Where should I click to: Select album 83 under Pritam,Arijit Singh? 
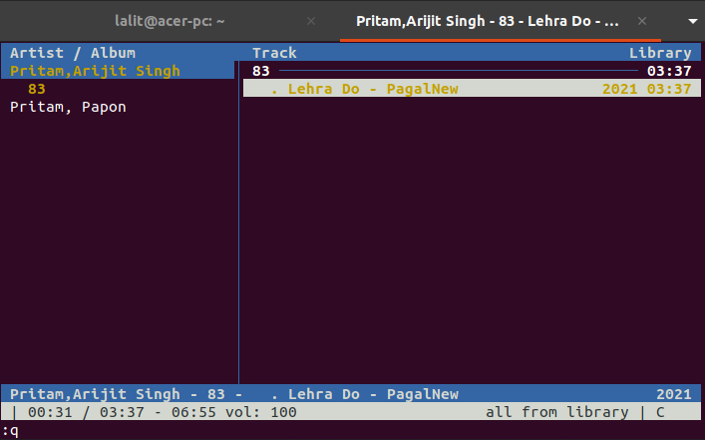(37, 89)
